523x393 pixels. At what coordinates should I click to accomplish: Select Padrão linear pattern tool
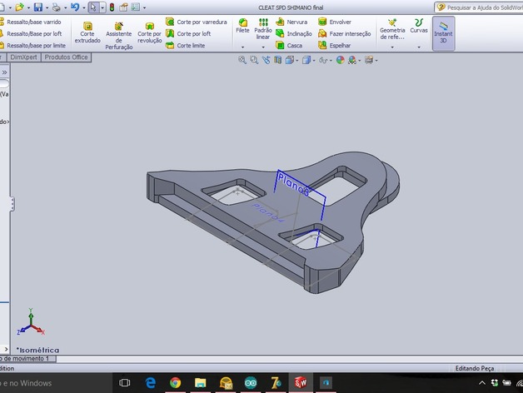263,28
